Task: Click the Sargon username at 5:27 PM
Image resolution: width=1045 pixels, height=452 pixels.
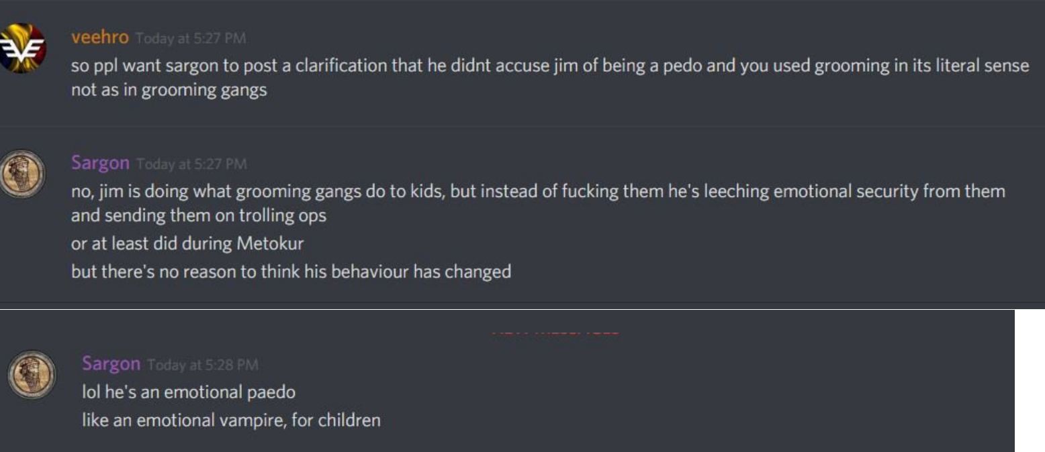Action: 100,163
